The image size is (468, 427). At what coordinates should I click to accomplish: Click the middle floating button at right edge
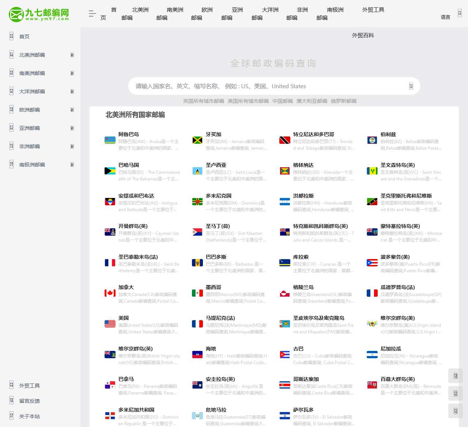[456, 394]
